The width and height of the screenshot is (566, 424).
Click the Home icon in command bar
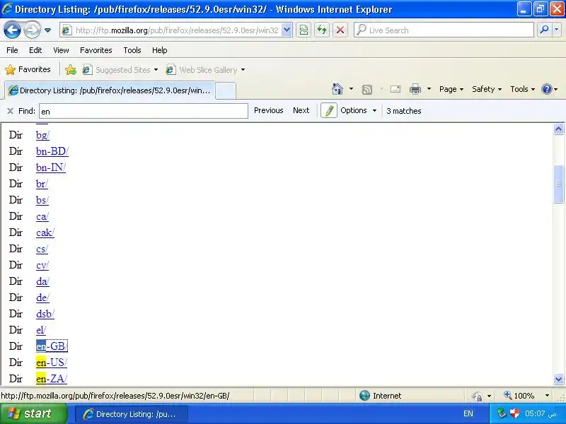pos(337,89)
